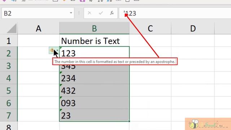This screenshot has width=231, height=130.
Task: Click the formula bar containing '123
Action: [x=175, y=13]
